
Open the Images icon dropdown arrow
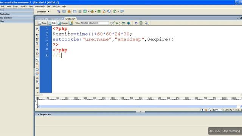coord(88,12)
